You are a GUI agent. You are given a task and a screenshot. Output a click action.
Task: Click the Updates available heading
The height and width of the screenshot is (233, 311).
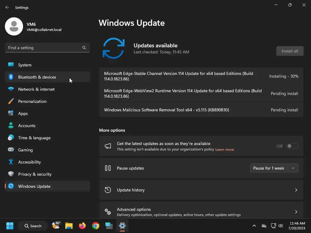click(x=155, y=46)
